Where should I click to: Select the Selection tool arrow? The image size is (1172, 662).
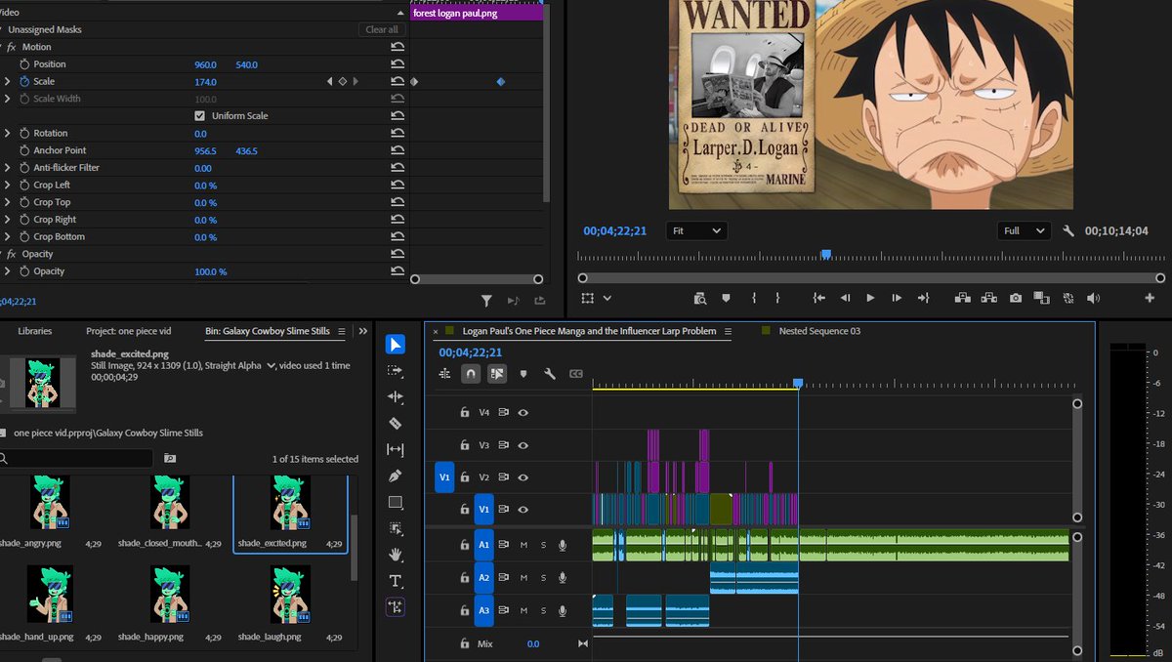(395, 345)
